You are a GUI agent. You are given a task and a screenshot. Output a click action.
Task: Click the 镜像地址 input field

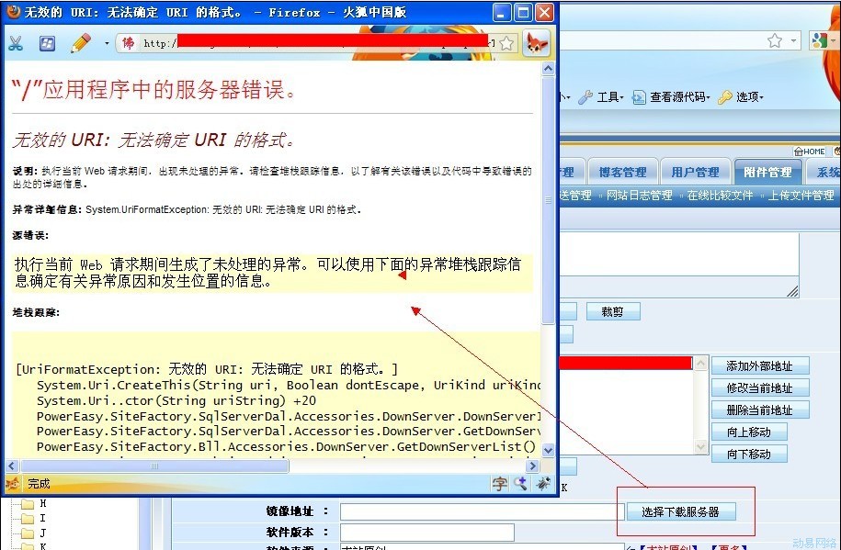click(482, 511)
